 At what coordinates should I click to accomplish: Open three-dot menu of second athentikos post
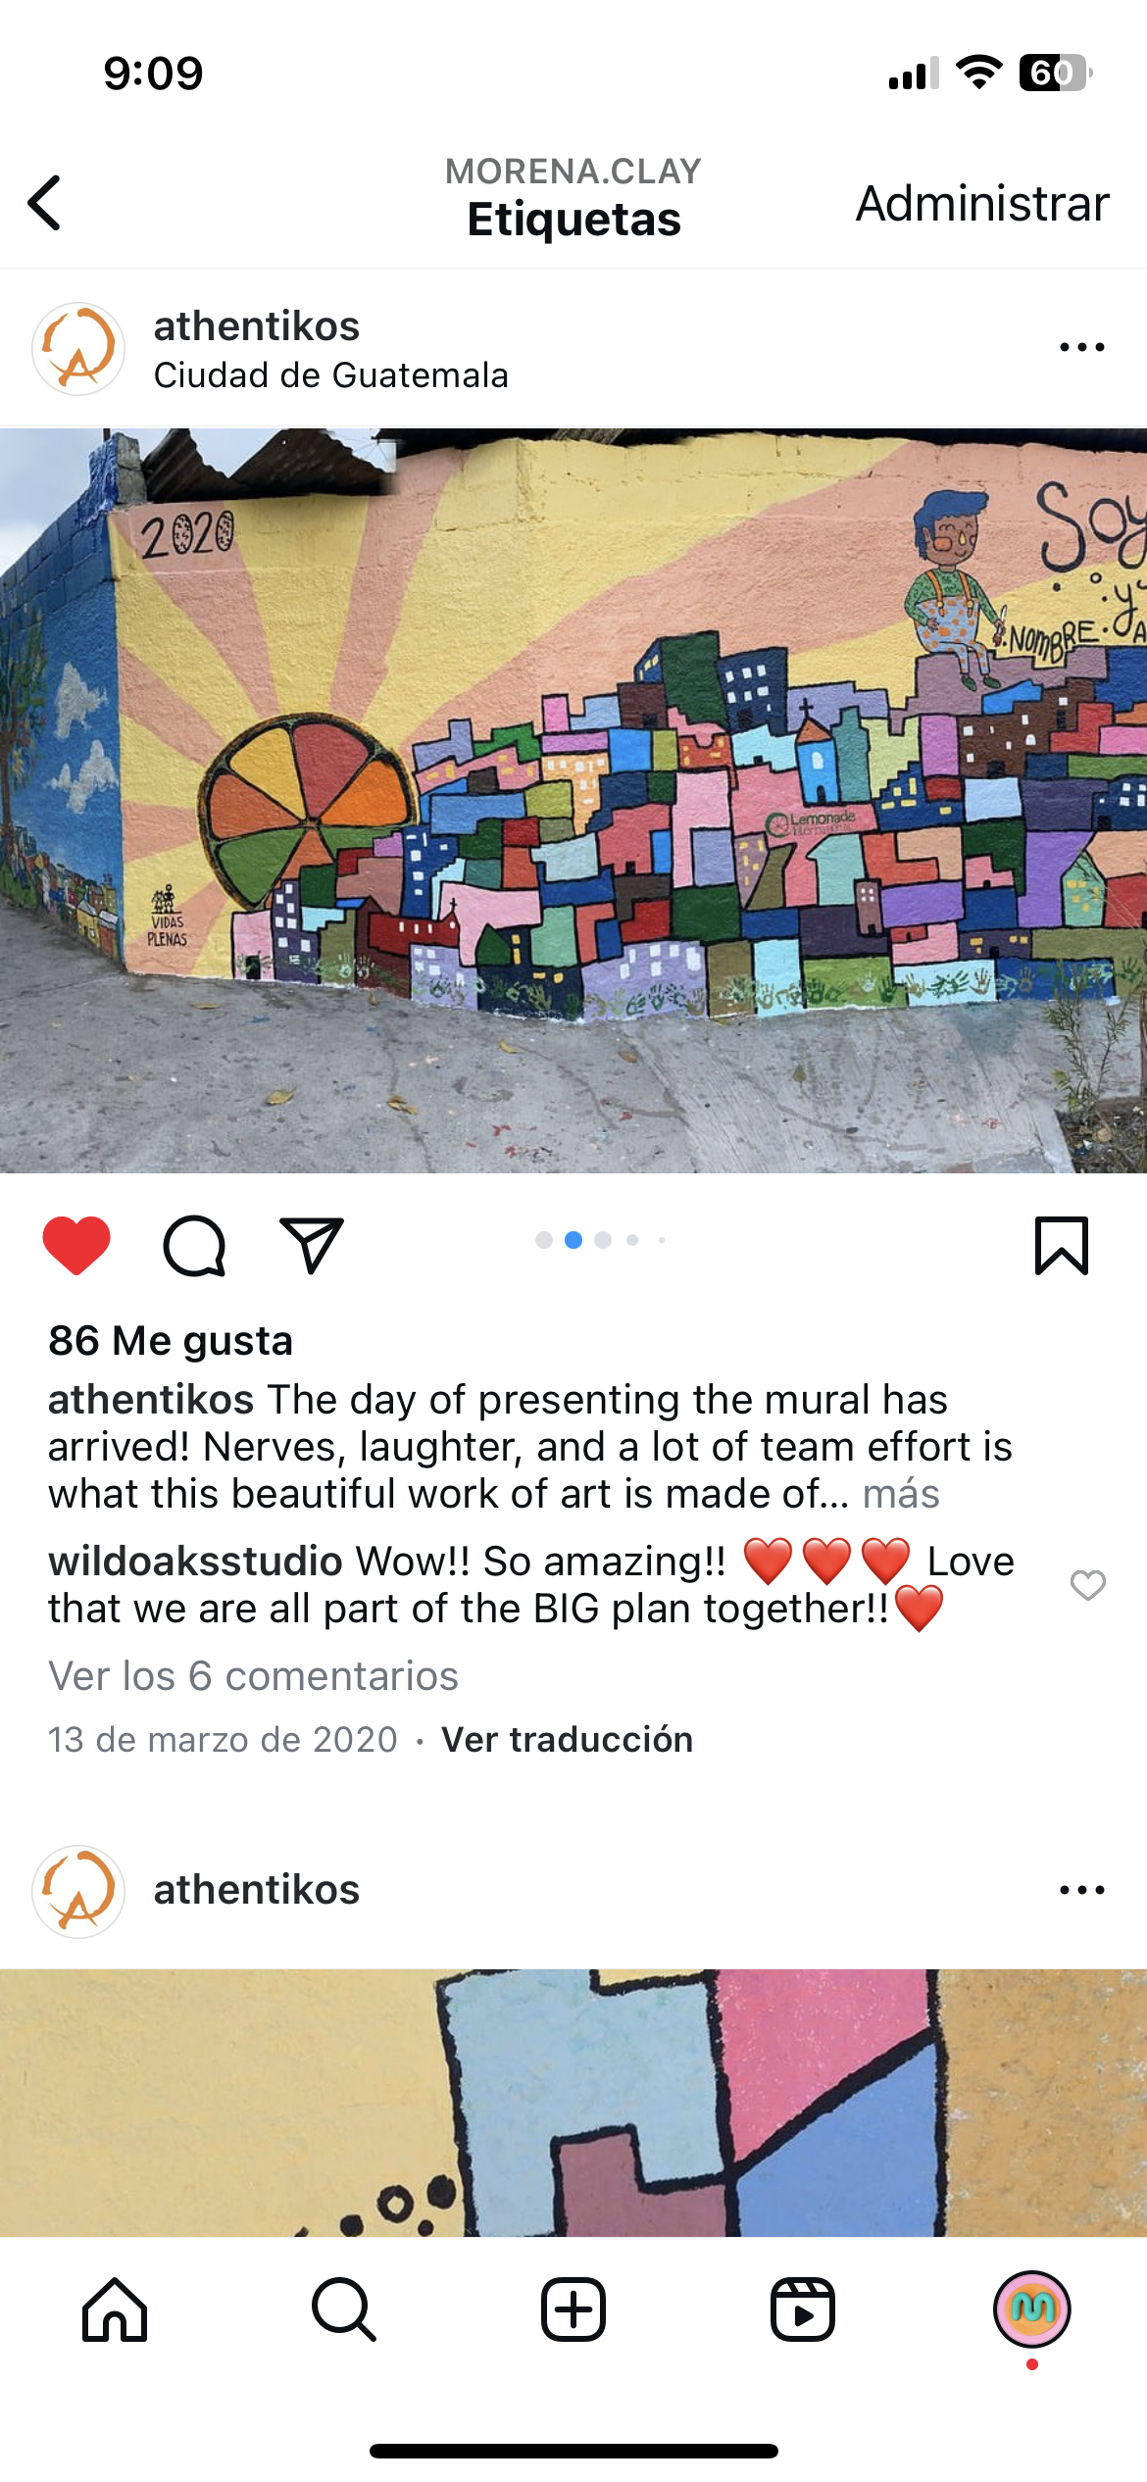1082,1890
